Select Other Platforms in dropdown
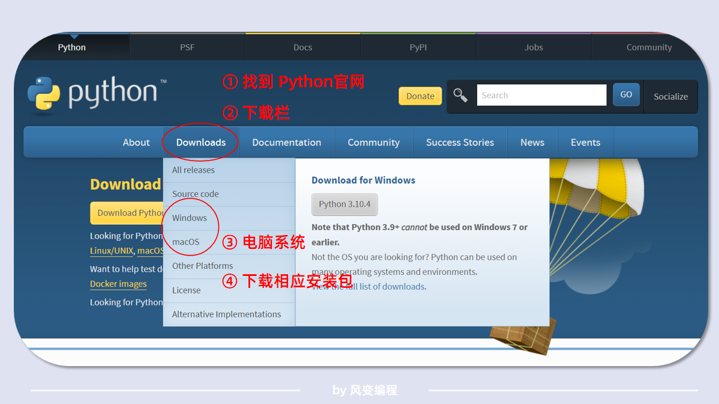Screen dimensions: 719x404 (229, 266)
